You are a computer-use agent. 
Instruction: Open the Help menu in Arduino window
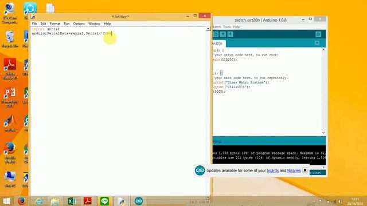(x=236, y=27)
